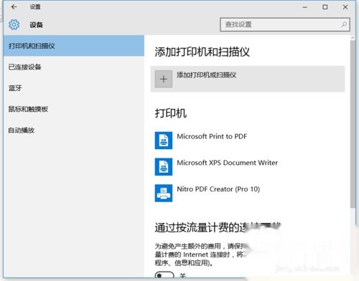The width and height of the screenshot is (359, 281).
Task: Click the 查找设置 search field
Action: tap(285, 24)
